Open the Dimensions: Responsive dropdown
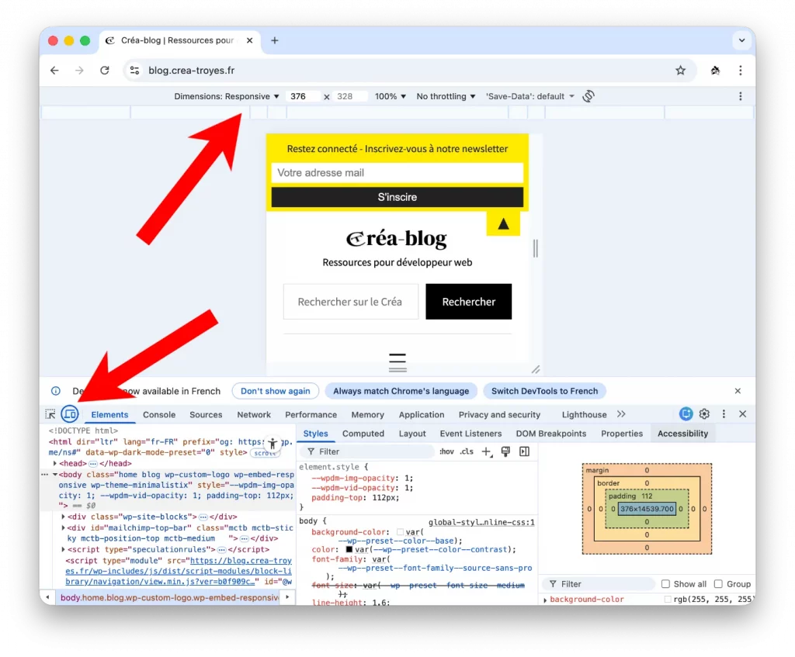 (x=227, y=96)
